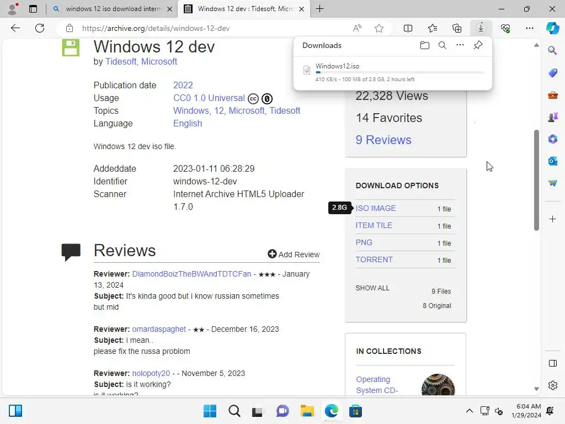The image size is (565, 424).
Task: Open taskbar clock showing 6:04 AM
Action: point(526,411)
